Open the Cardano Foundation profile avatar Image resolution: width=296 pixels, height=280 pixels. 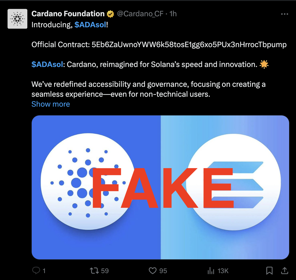click(x=17, y=19)
